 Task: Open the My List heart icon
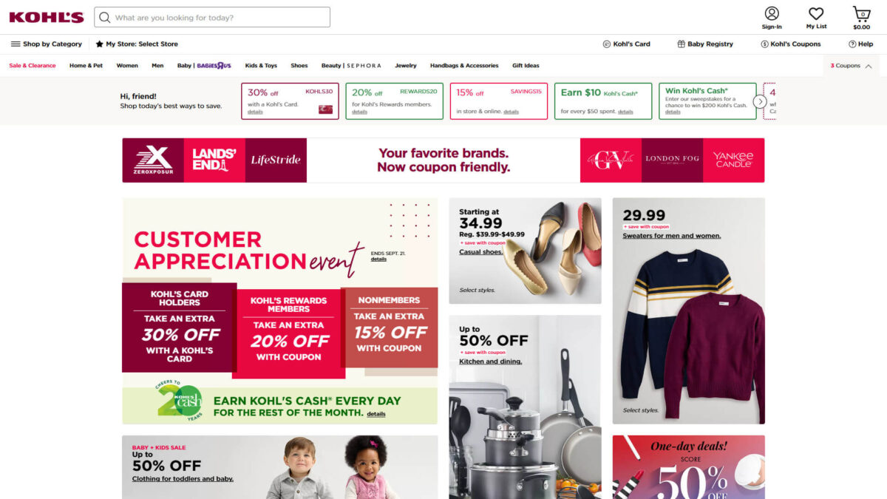click(x=816, y=14)
